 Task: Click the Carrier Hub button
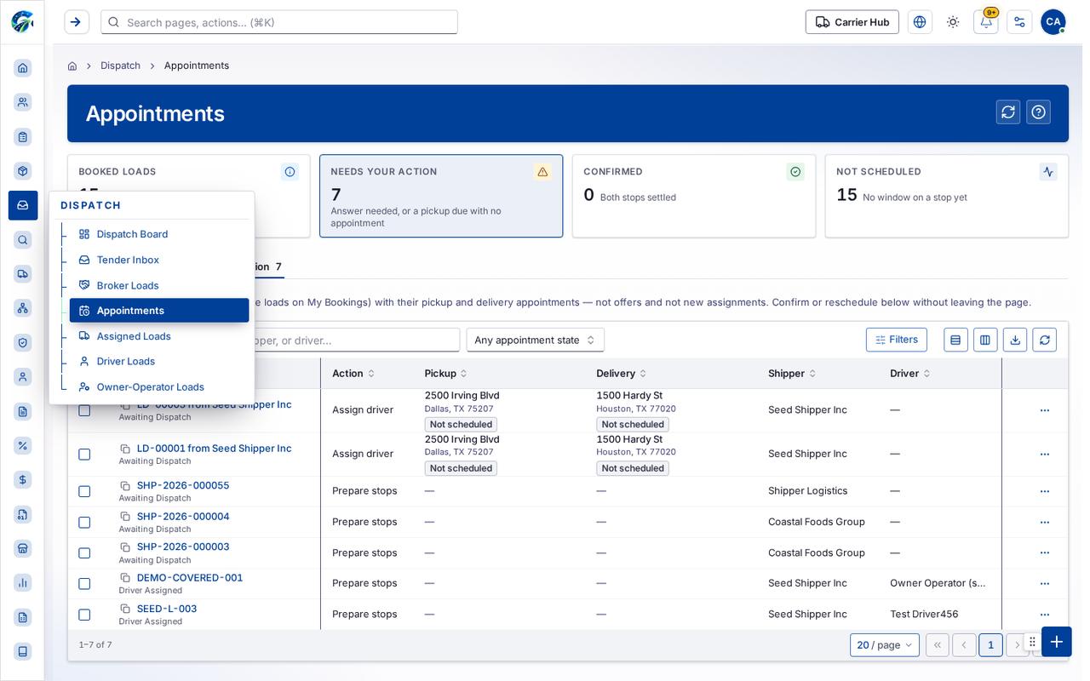click(852, 22)
